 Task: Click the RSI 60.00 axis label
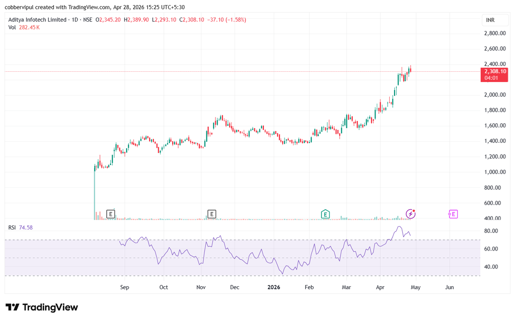click(x=491, y=249)
